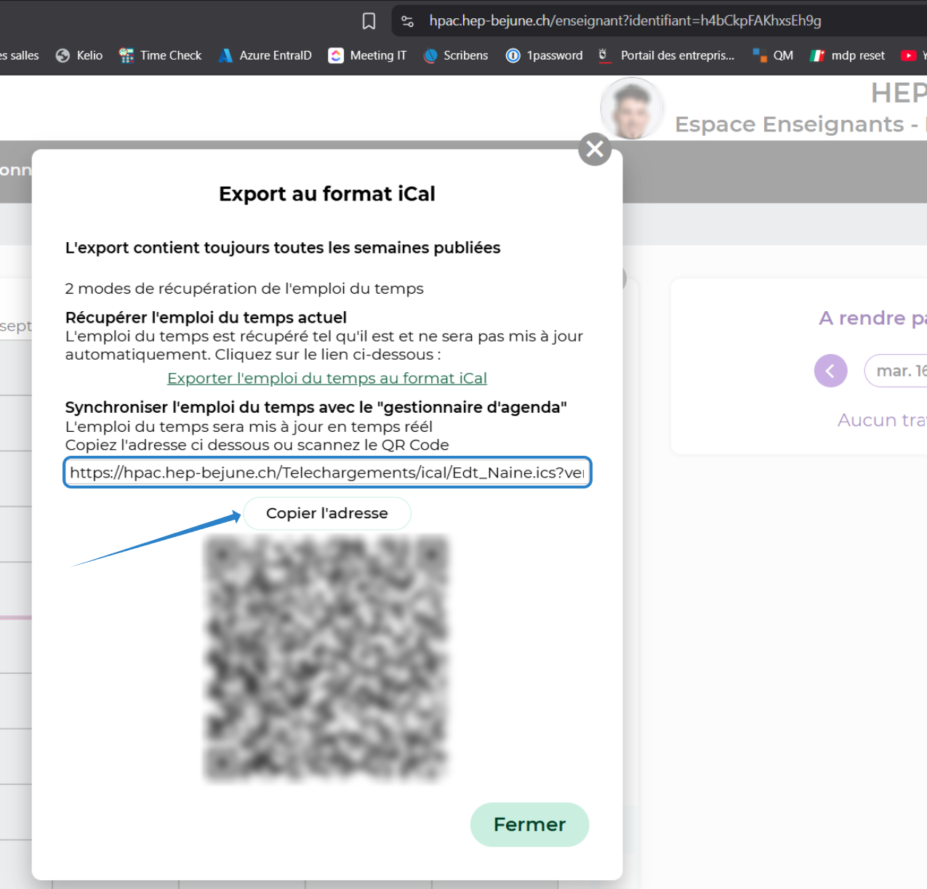Click the Export au format iCal title
Screen dimensions: 927x889
coord(327,194)
